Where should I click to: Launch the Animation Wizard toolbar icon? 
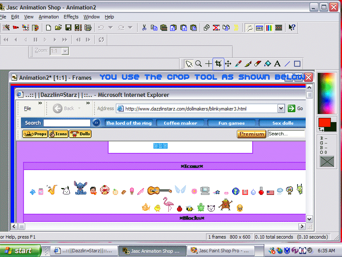point(6,27)
